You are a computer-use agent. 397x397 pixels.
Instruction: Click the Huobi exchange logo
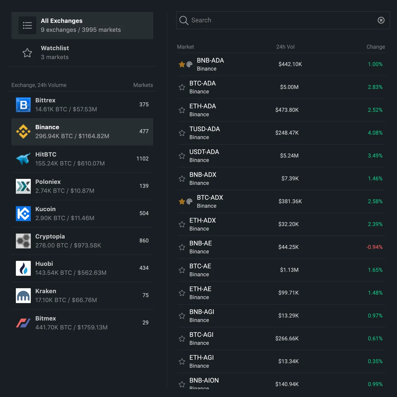[x=23, y=268]
